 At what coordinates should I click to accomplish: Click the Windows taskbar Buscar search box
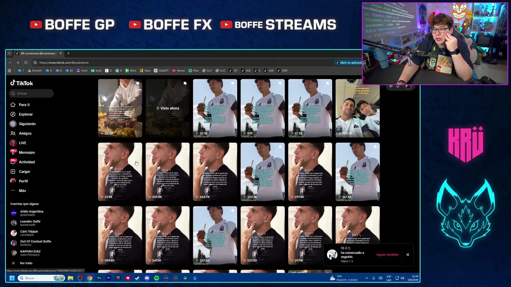[42, 278]
